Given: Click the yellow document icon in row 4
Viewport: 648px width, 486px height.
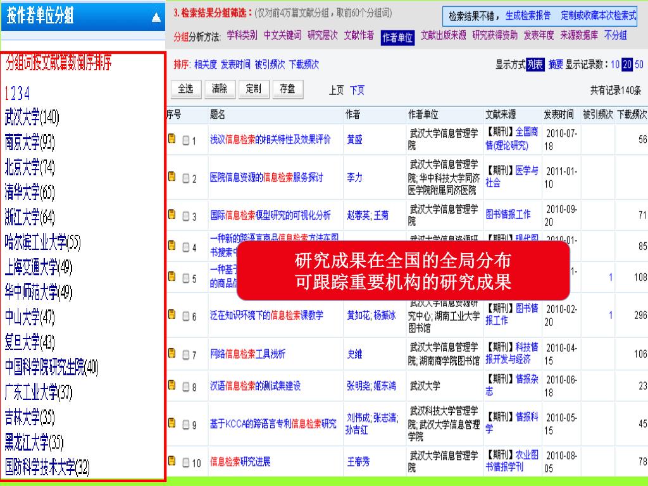Looking at the screenshot, I should [172, 246].
